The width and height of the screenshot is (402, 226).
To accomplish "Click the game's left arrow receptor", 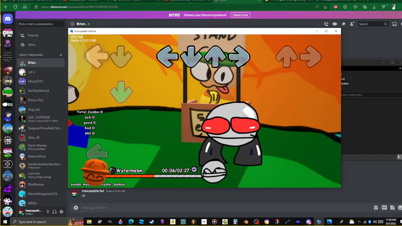I will (167, 57).
